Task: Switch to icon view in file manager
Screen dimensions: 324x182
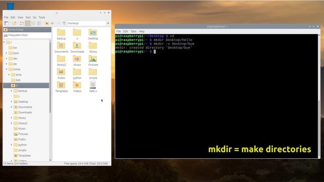Action: (22, 23)
